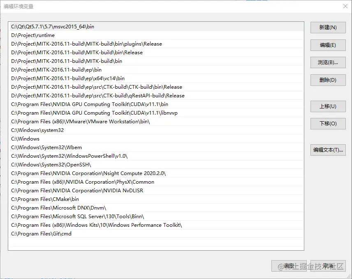This screenshot has height=279, width=352.
Task: Select the C:\Program Files\CMake\bin entry
Action: (157, 199)
